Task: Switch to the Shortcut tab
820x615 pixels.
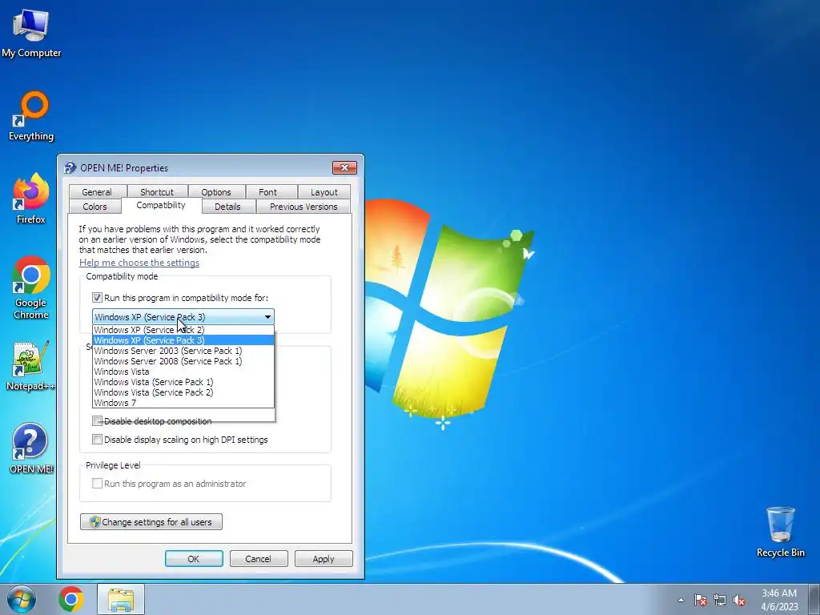Action: tap(157, 192)
